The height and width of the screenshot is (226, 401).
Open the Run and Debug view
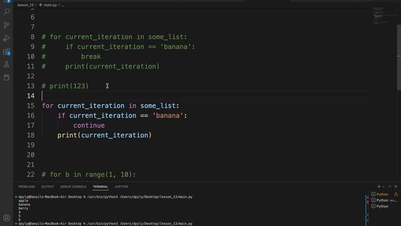[x=7, y=38]
